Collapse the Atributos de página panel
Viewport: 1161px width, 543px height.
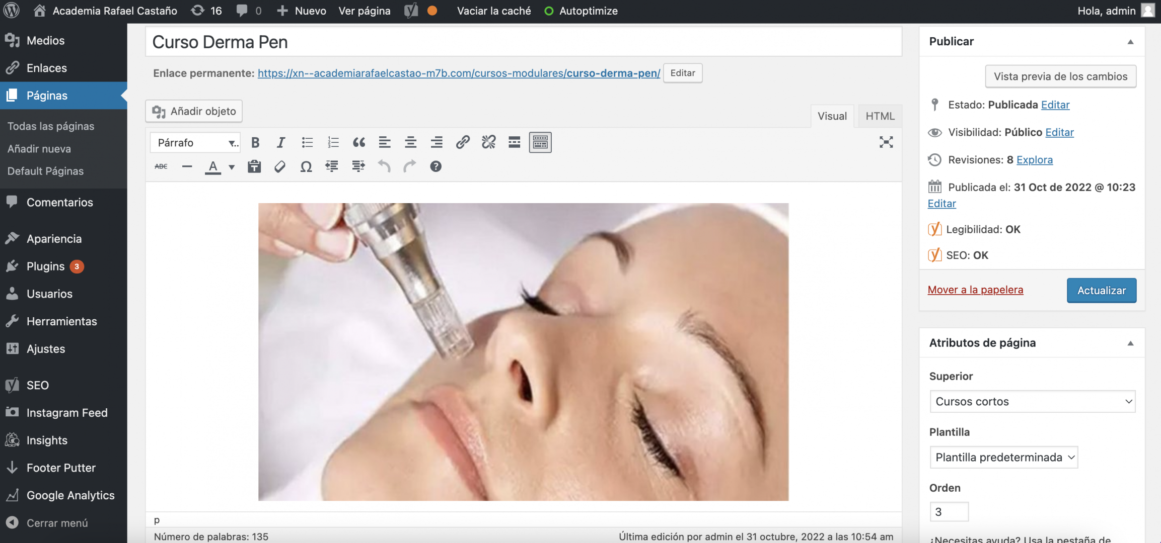click(1130, 343)
